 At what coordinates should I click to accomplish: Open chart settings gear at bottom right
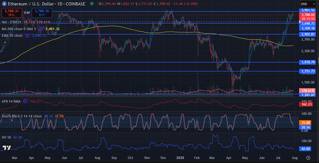click(x=308, y=158)
